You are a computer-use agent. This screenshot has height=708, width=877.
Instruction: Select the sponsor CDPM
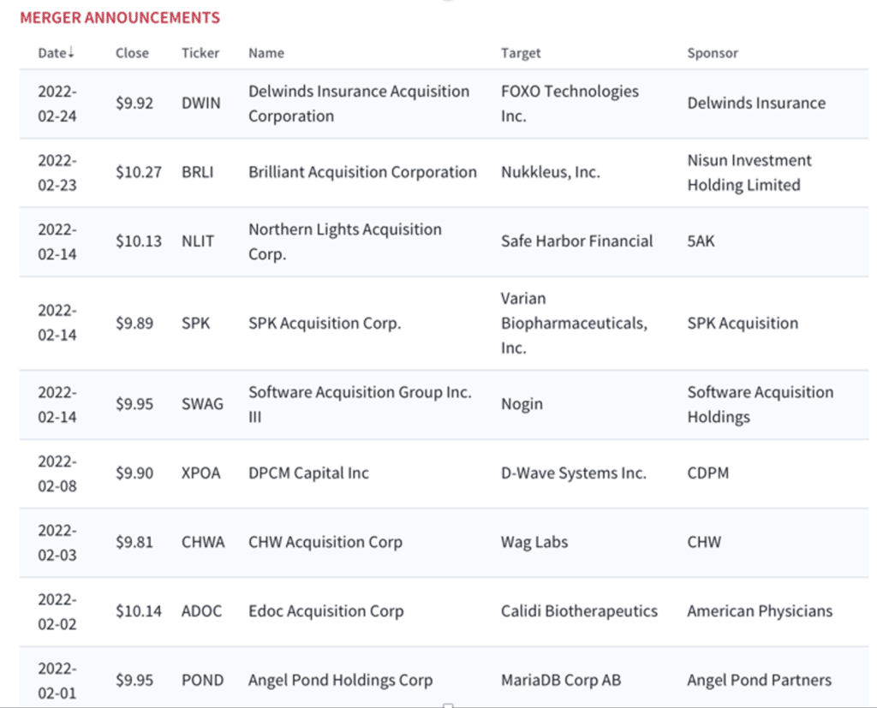coord(707,473)
